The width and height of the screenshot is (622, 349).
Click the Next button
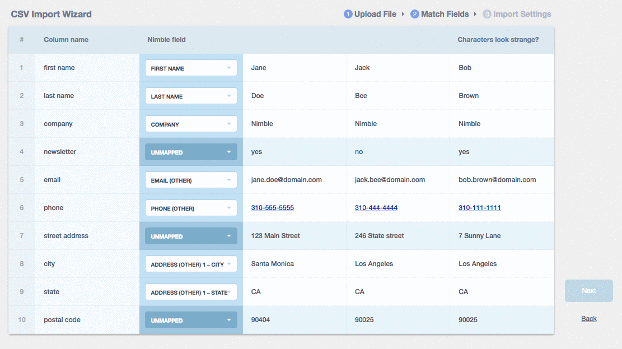(x=588, y=291)
